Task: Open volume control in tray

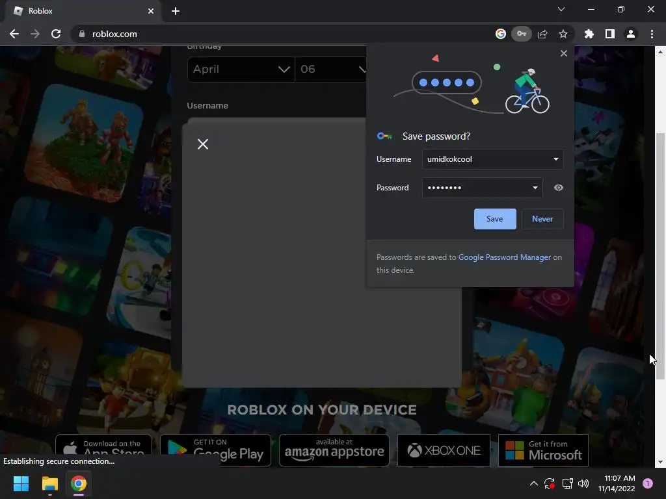Action: click(x=583, y=483)
